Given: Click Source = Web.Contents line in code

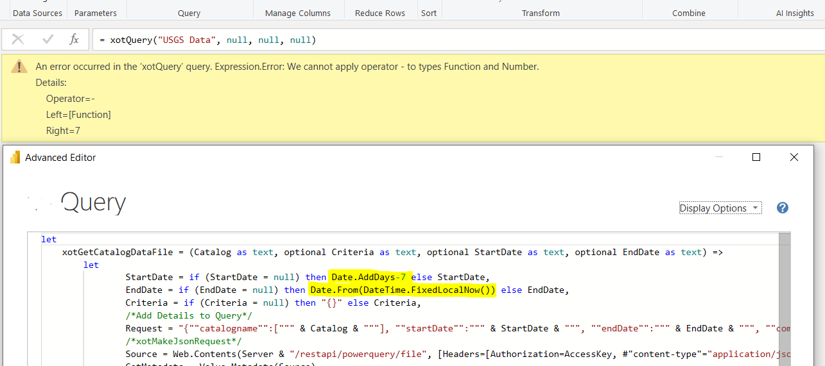Looking at the screenshot, I should pos(458,354).
